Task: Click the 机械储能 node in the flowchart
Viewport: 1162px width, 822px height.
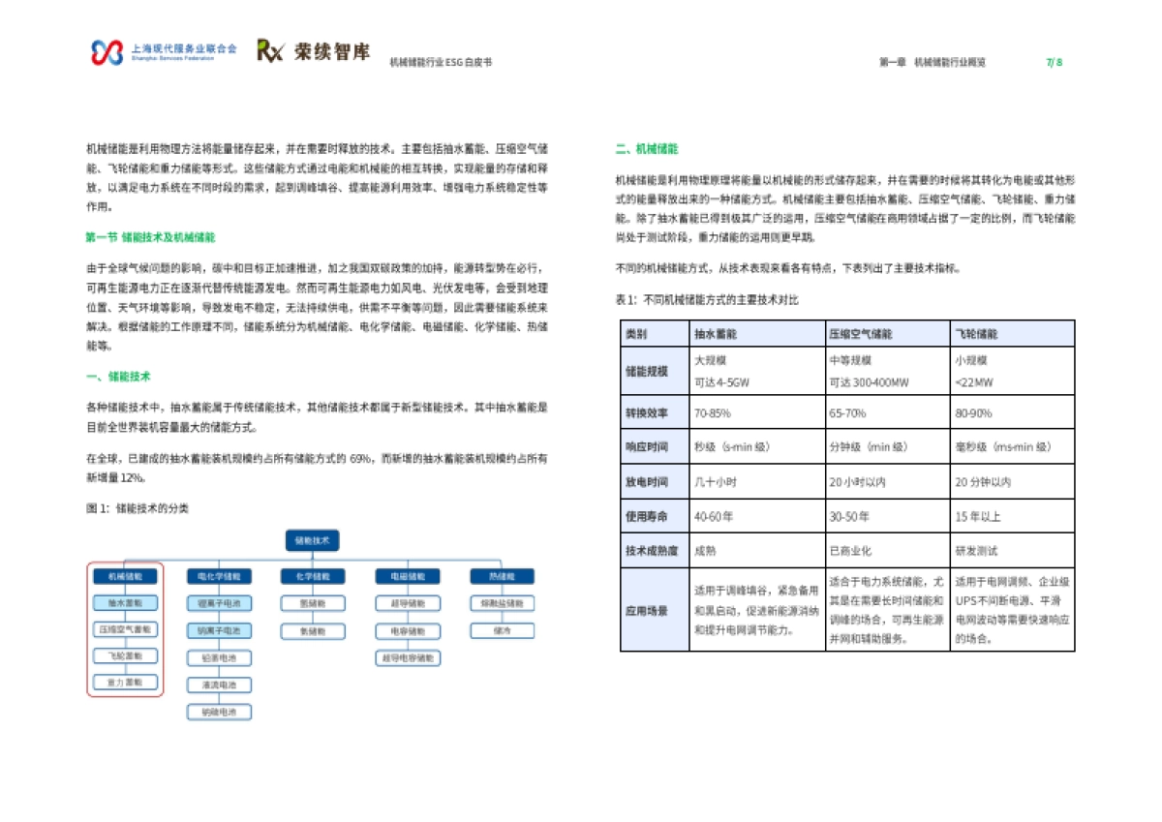Action: (124, 575)
